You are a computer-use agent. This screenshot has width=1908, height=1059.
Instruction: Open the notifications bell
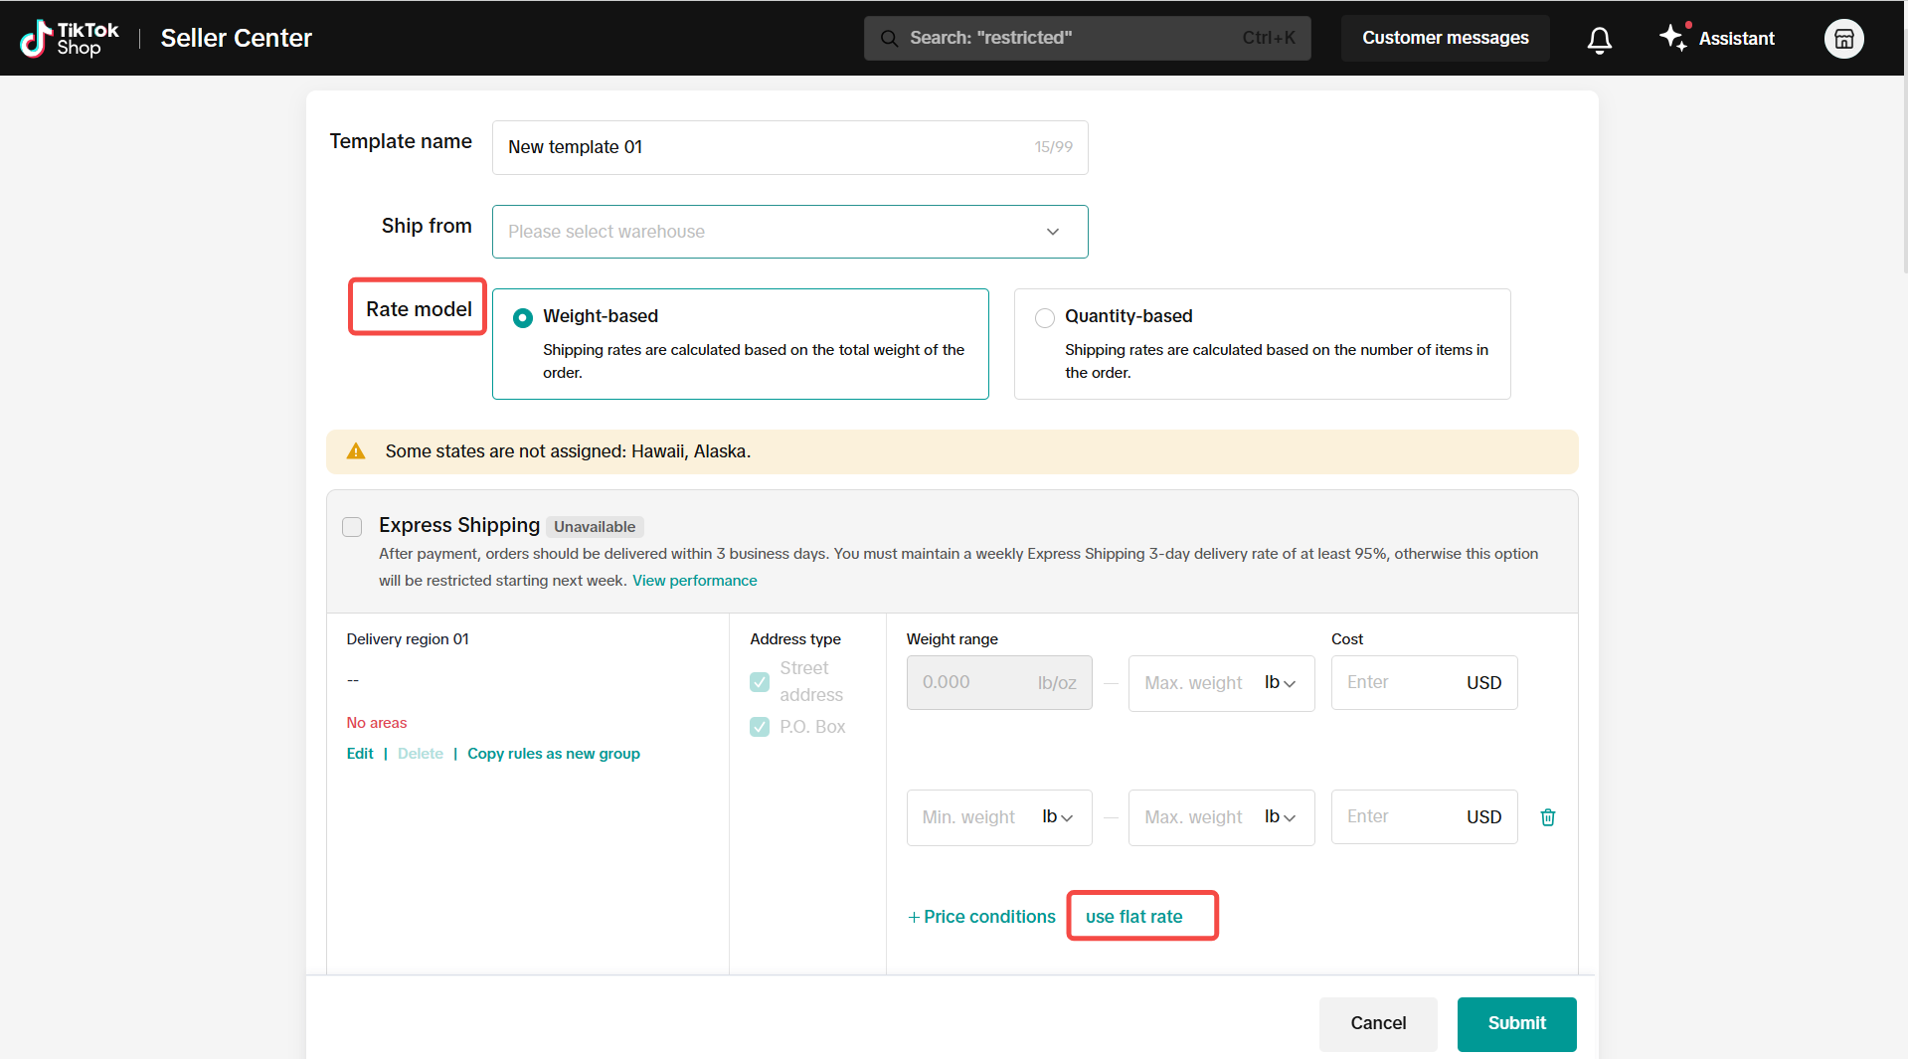click(x=1599, y=39)
